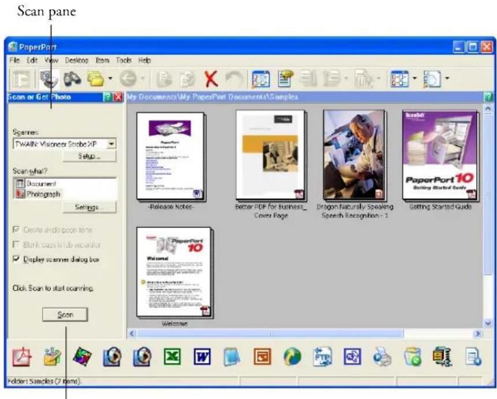Select the Release Notes thumbnail
This screenshot has width=497, height=399.
171,156
